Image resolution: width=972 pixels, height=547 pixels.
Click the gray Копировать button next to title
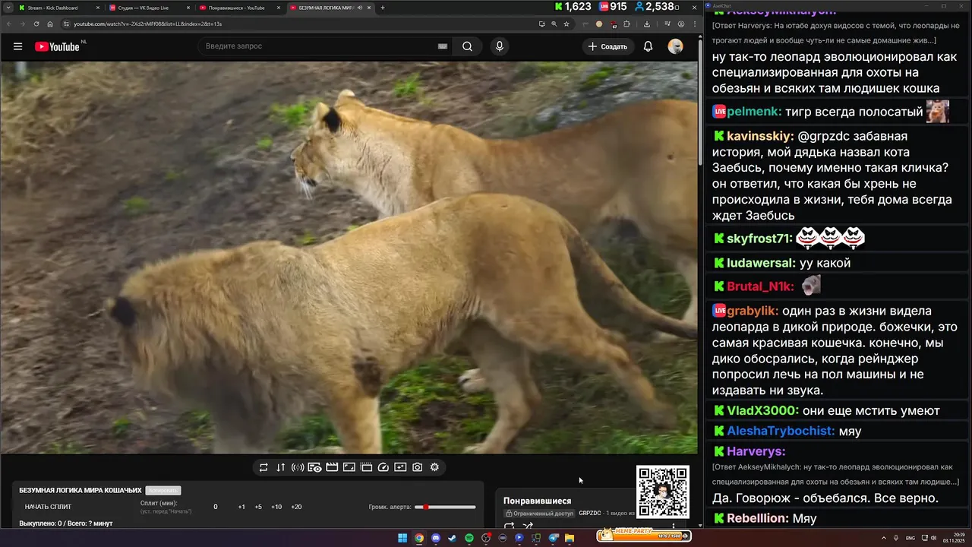(163, 491)
